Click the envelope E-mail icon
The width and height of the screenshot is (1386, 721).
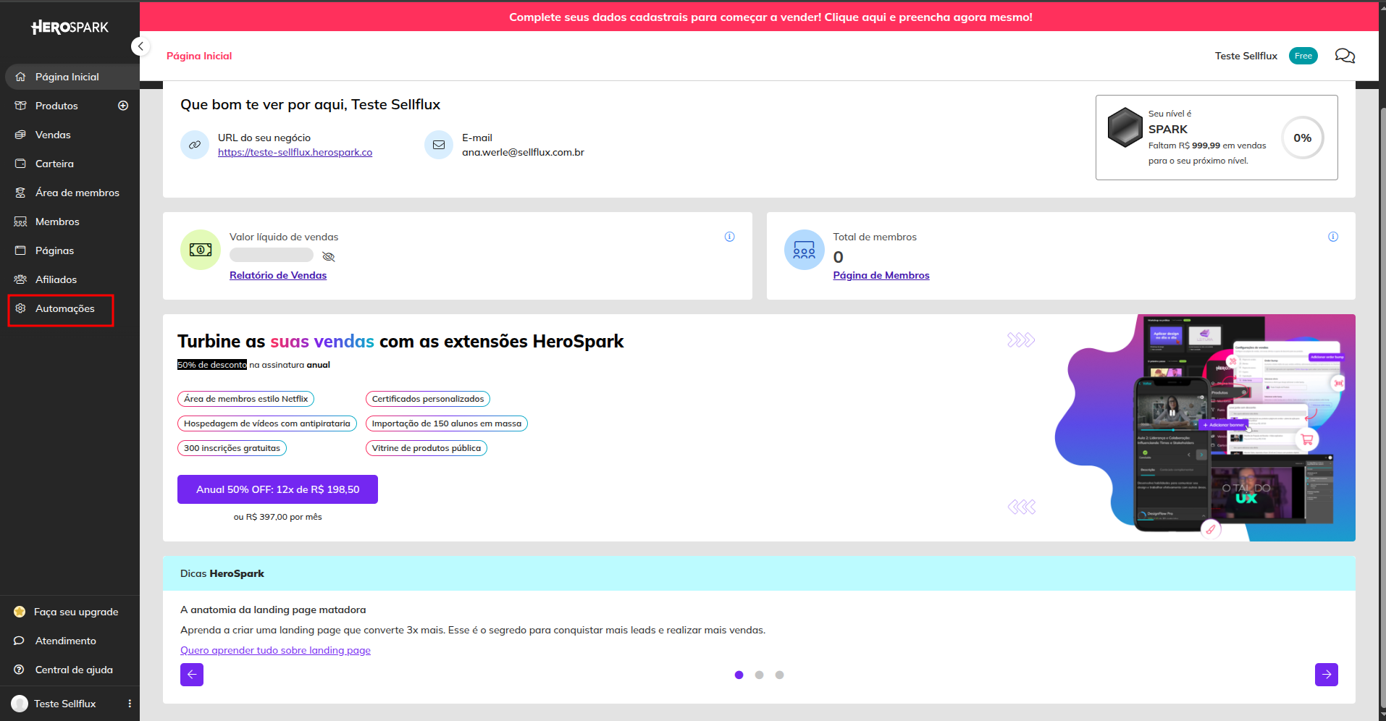[439, 145]
